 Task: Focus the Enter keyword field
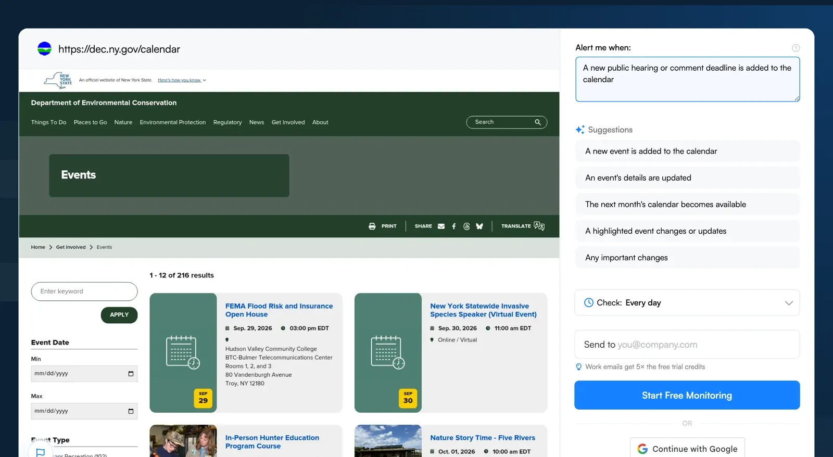84,291
